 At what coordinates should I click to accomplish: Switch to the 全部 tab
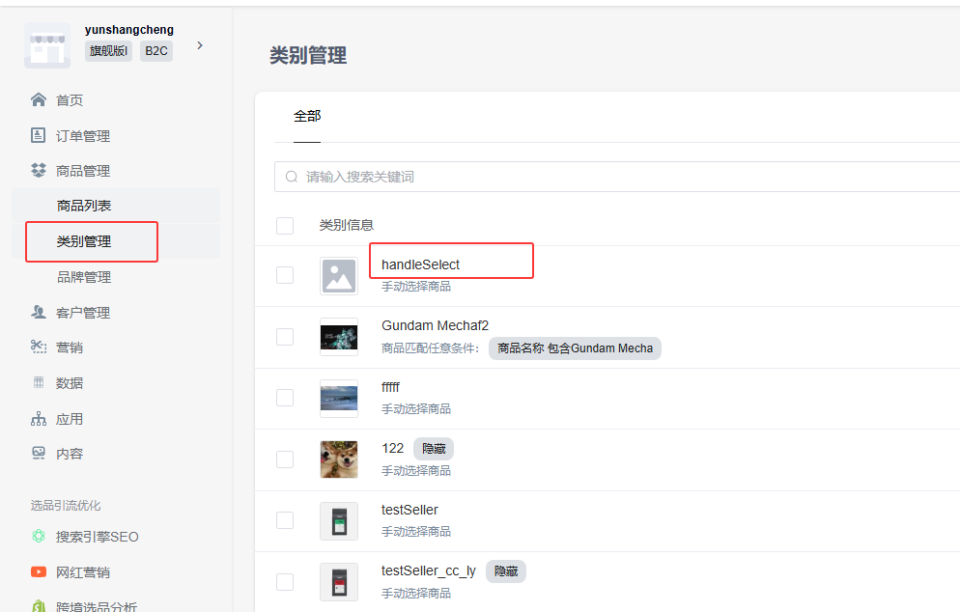tap(307, 116)
